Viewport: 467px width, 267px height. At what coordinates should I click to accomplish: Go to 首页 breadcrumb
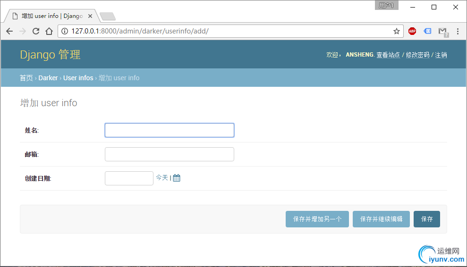(x=26, y=78)
